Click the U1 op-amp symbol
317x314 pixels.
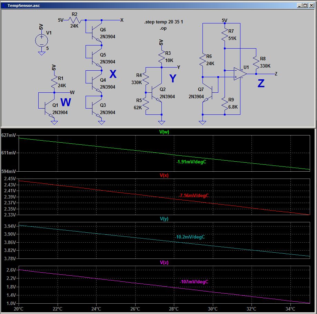(x=240, y=74)
